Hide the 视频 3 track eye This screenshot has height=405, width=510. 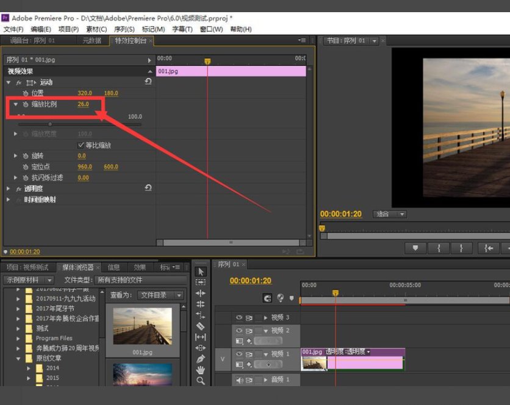239,317
